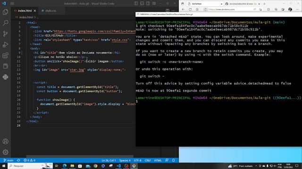Split the editor to the right

tap(168, 10)
